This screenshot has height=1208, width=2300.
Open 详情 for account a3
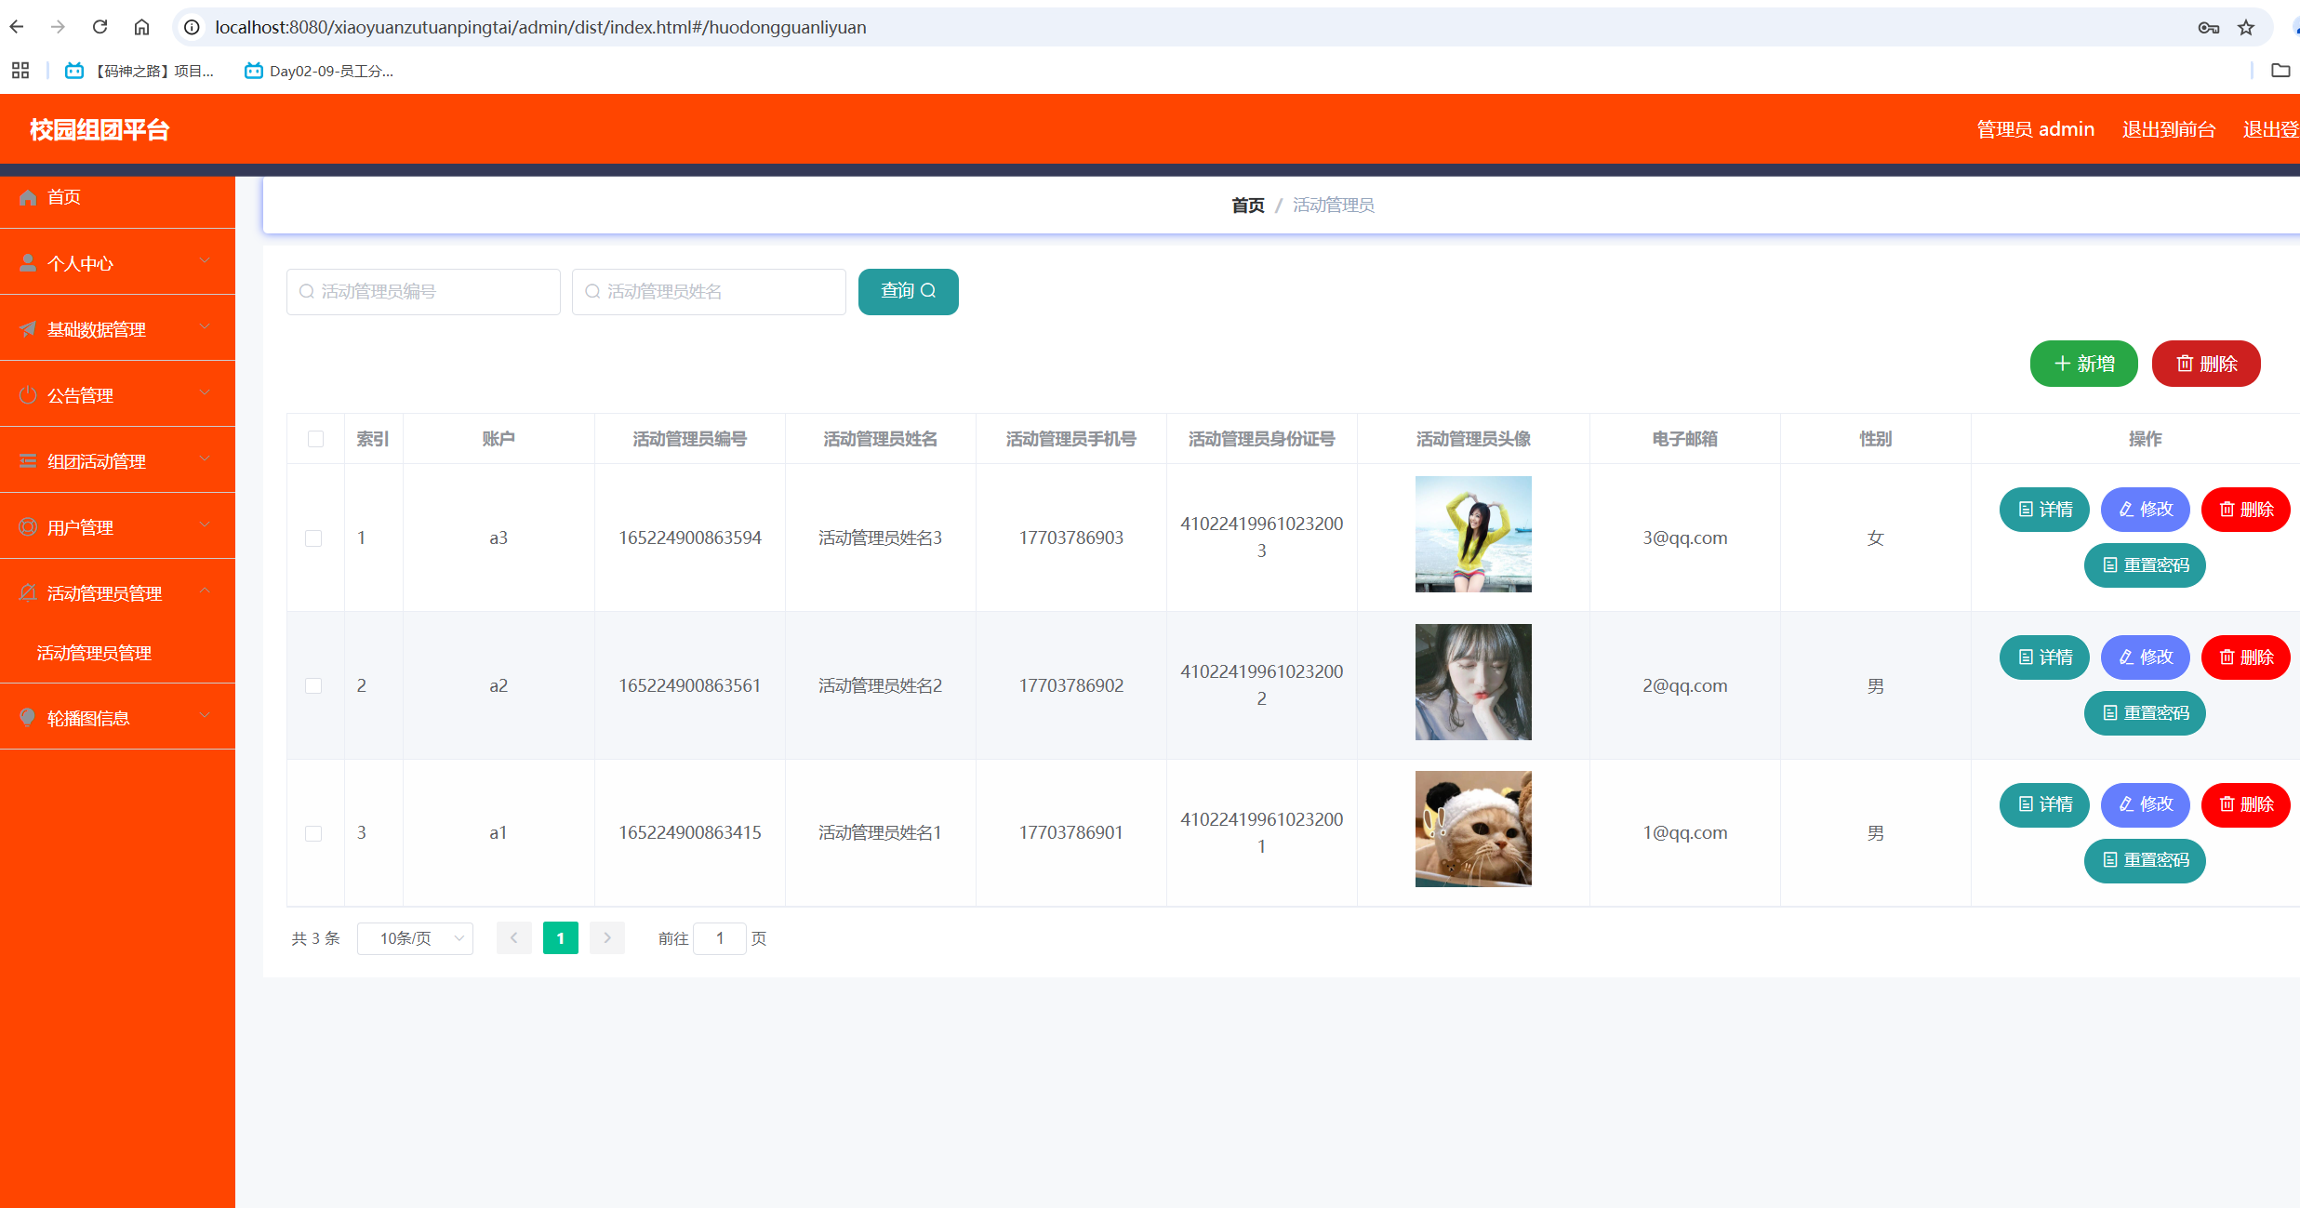pos(2044,510)
